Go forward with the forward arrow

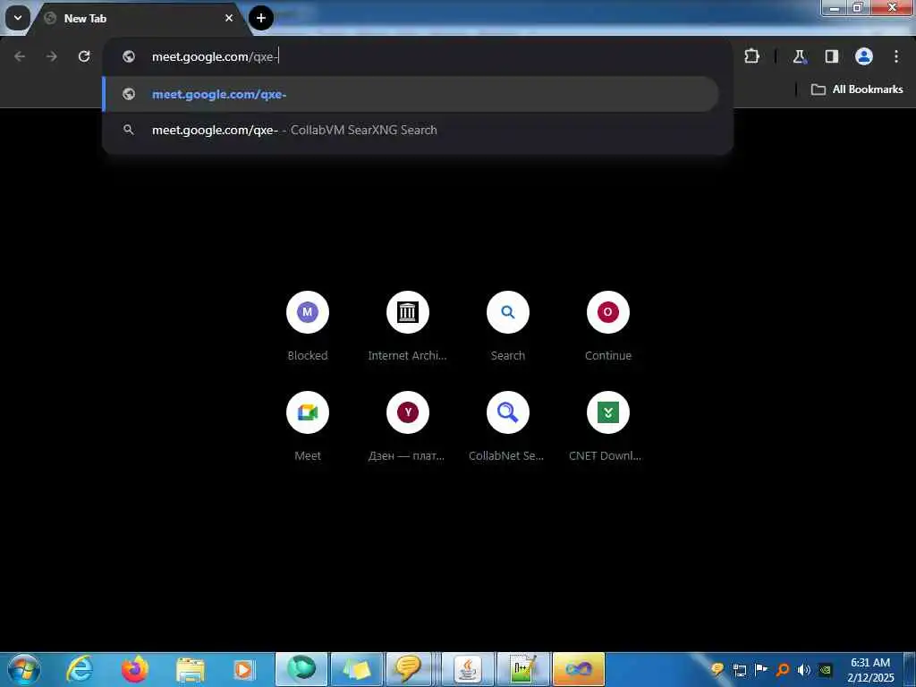(x=52, y=56)
